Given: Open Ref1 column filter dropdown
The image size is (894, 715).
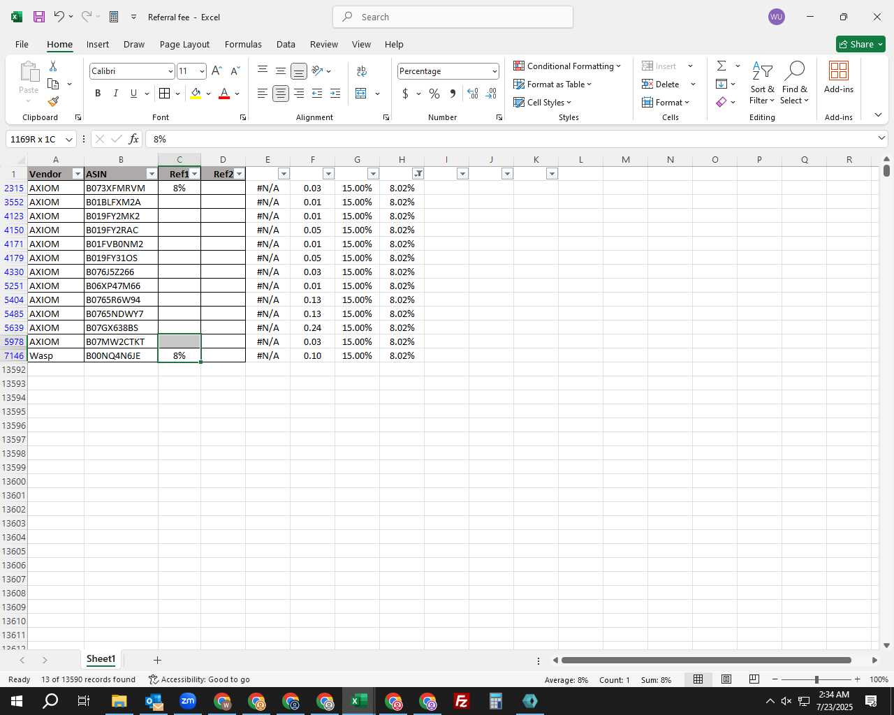Looking at the screenshot, I should point(195,174).
